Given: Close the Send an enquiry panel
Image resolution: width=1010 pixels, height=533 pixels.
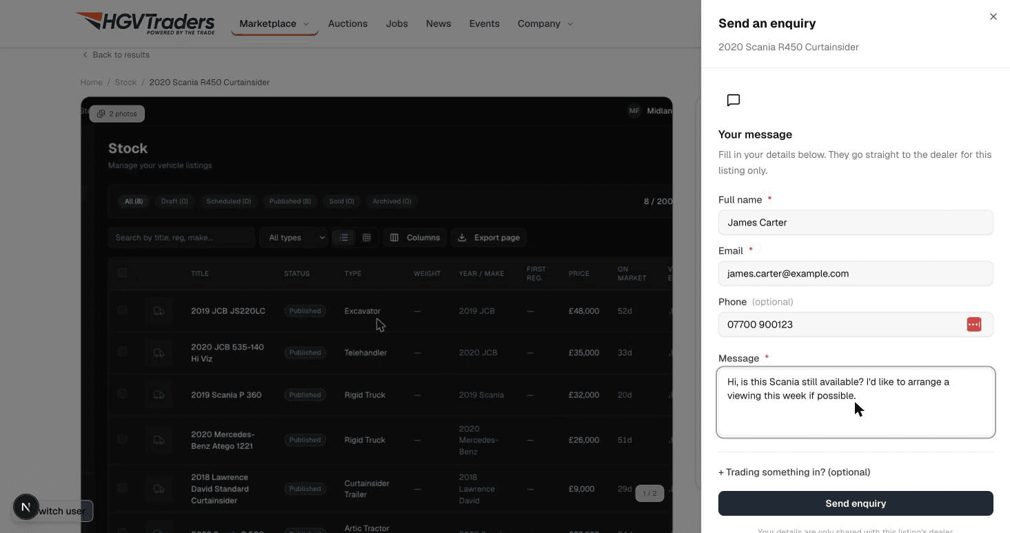Looking at the screenshot, I should [993, 17].
